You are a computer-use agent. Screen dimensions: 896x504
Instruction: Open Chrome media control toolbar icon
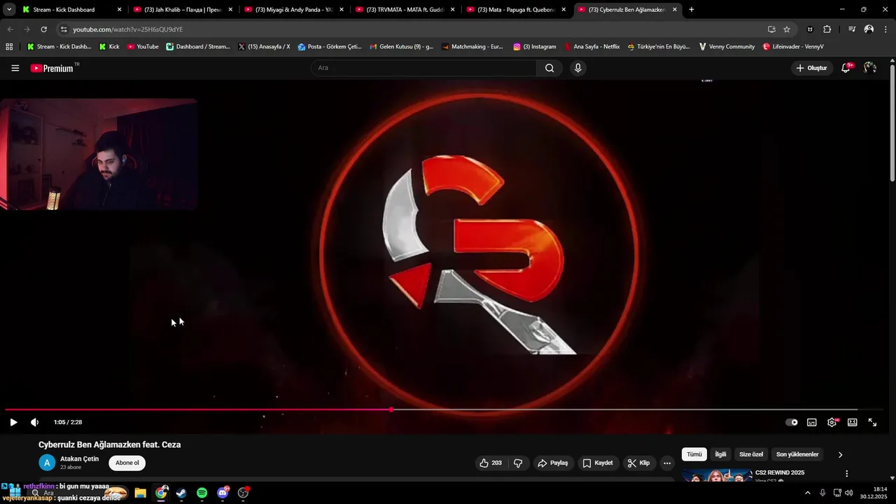point(852,29)
